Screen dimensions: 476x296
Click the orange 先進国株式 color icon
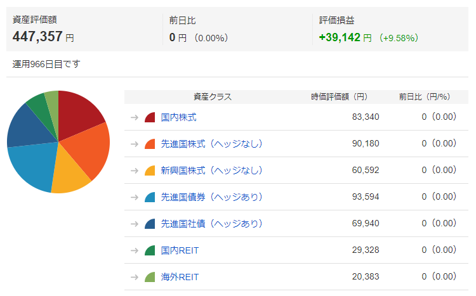(x=150, y=144)
